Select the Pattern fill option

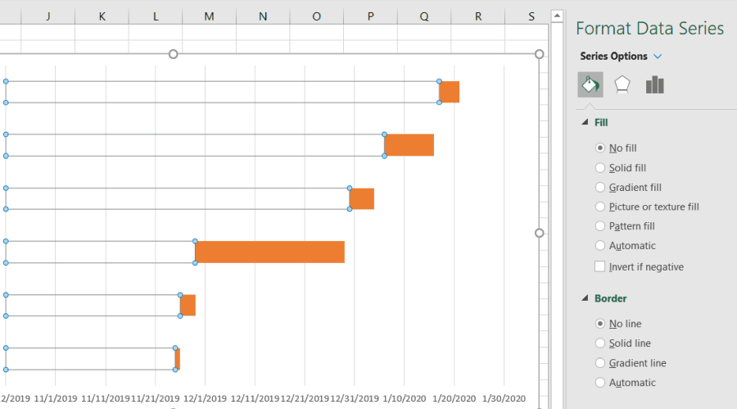coord(600,226)
